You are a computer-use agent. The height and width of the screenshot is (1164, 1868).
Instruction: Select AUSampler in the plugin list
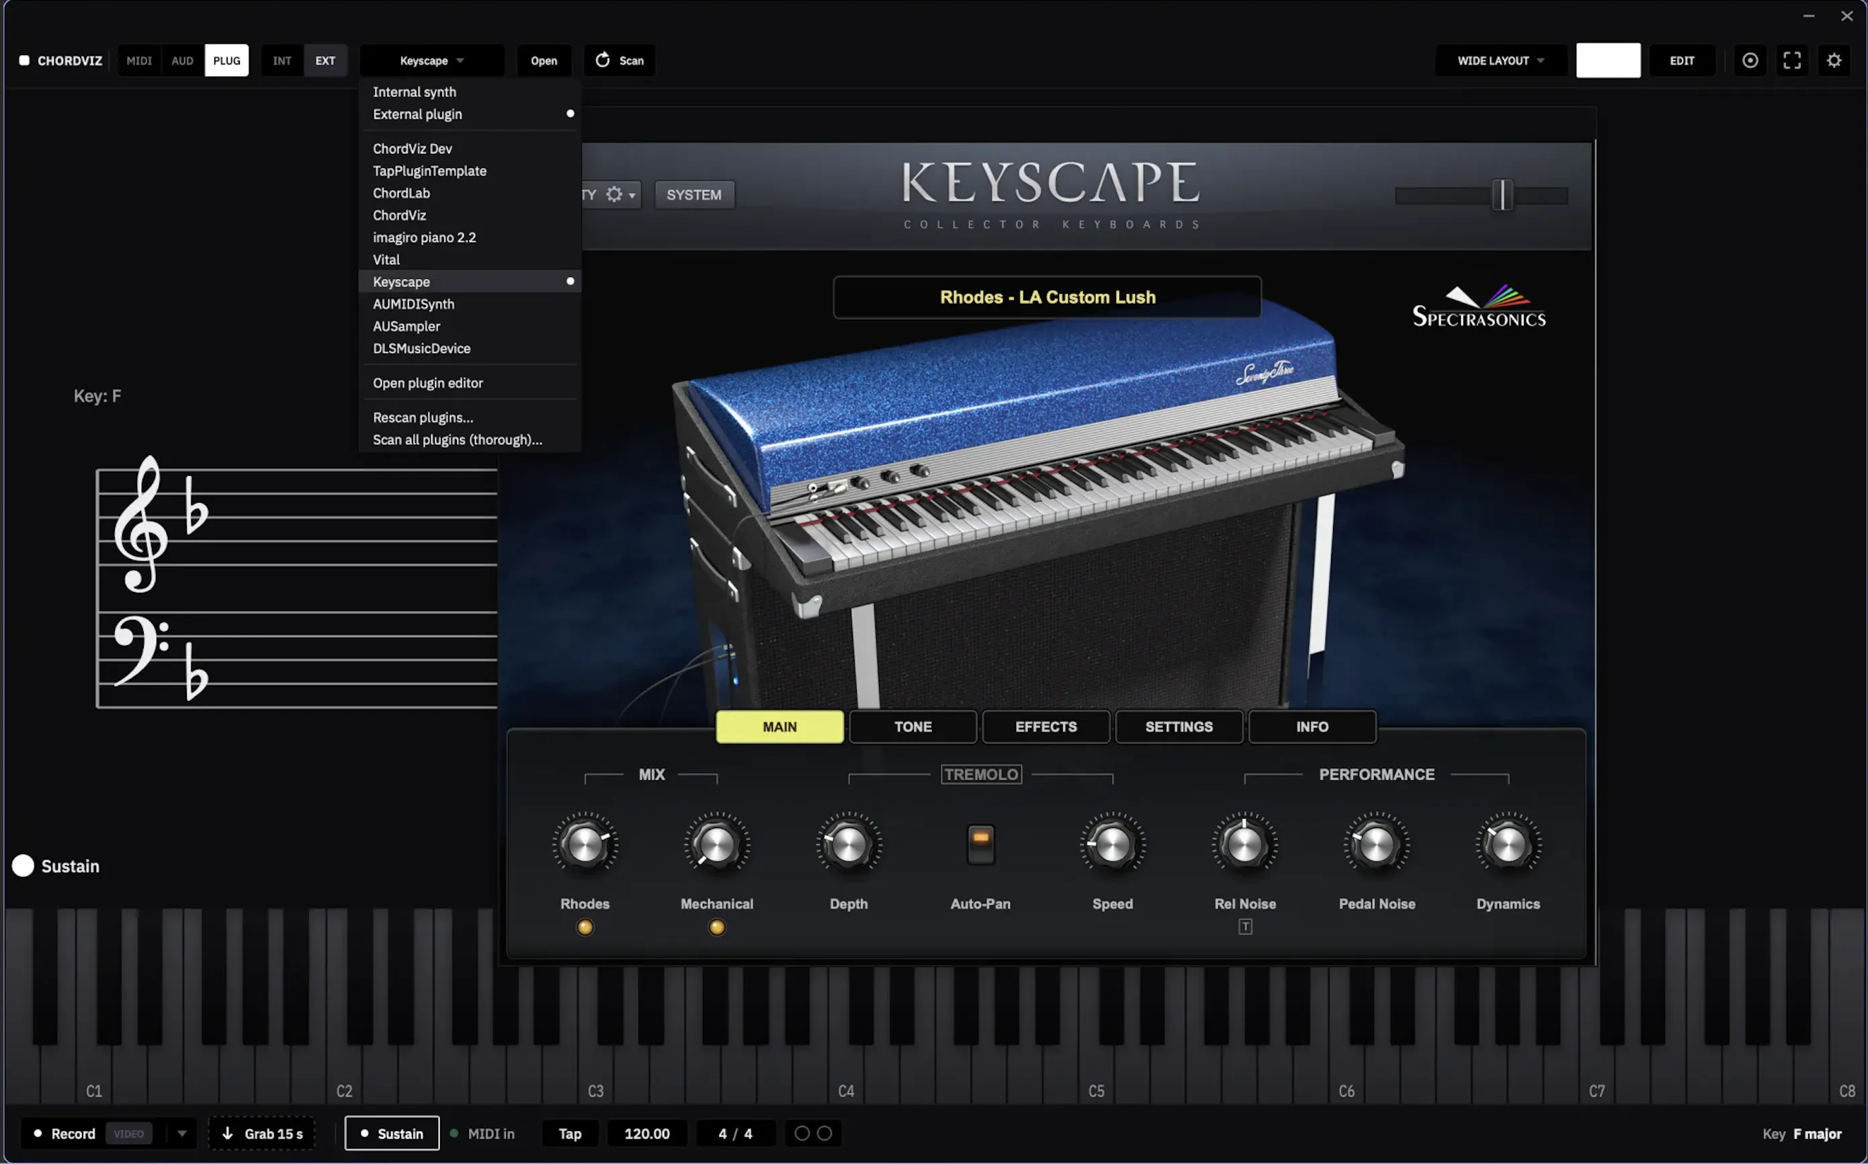[x=470, y=327]
